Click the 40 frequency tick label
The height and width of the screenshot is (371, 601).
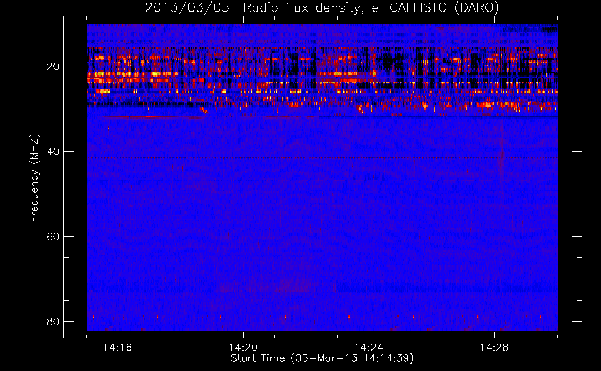[x=53, y=151]
